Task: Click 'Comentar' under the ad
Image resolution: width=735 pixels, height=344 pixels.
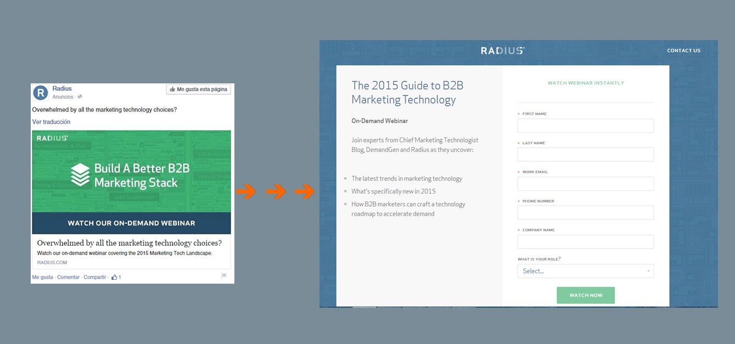Action: (x=68, y=277)
